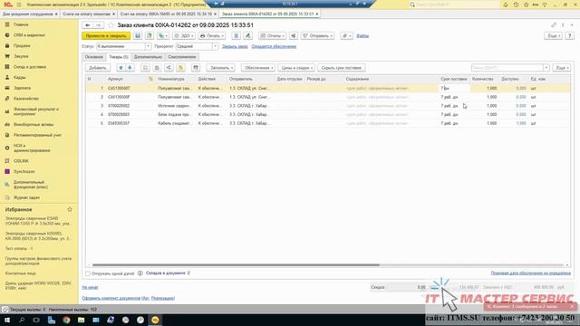Click the На сайт link
Screen dimensions: 580x326
tap(90, 287)
